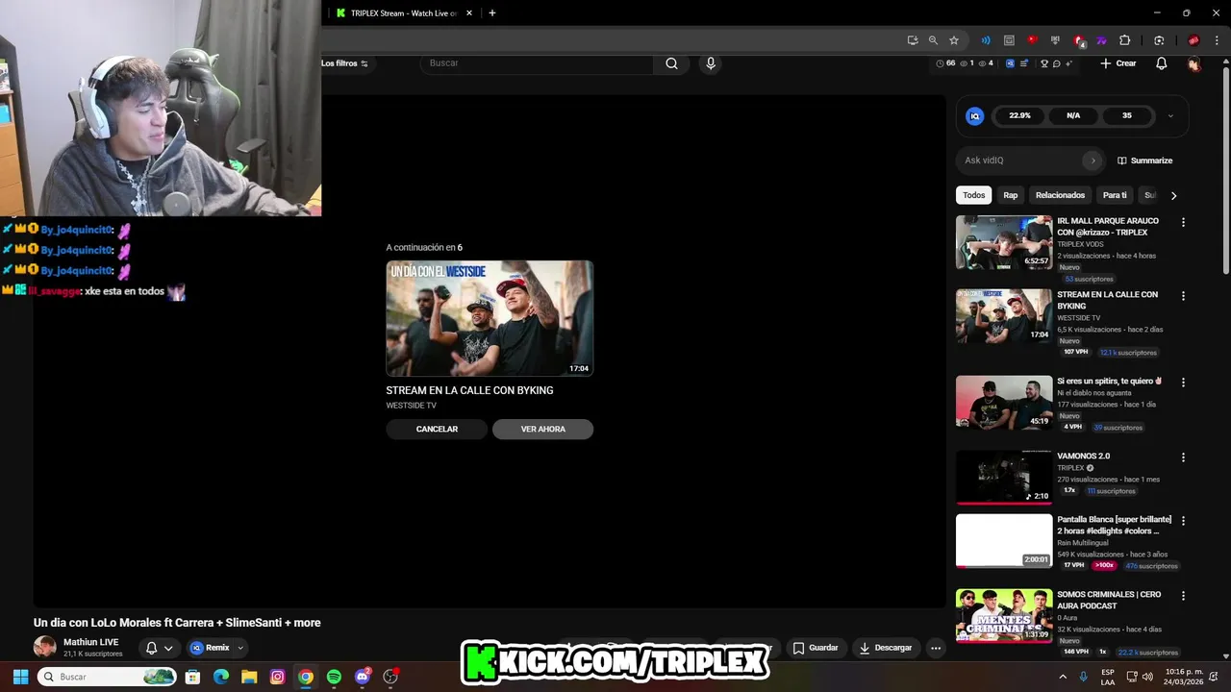
Task: Open options for STREAM EN LA CALLE sidebar video
Action: (x=1183, y=296)
